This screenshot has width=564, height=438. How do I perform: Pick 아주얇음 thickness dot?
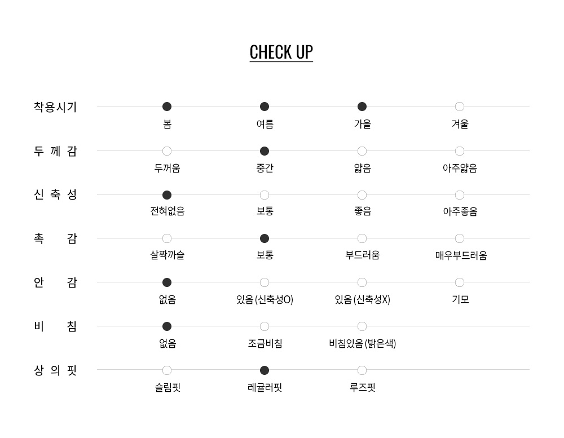coord(460,151)
